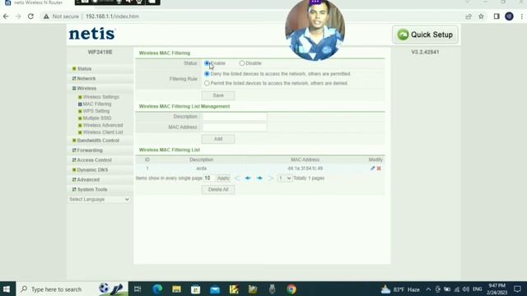
Task: Click the Not secure warning icon
Action: (x=46, y=16)
